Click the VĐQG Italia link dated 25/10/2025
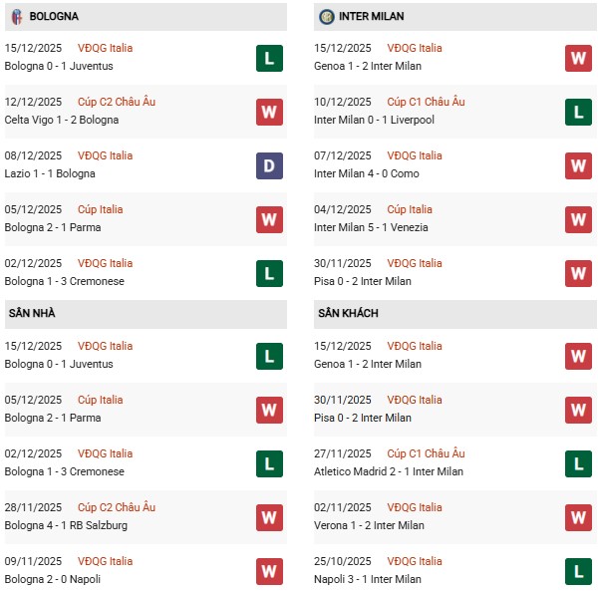Image resolution: width=598 pixels, height=591 pixels. (415, 561)
